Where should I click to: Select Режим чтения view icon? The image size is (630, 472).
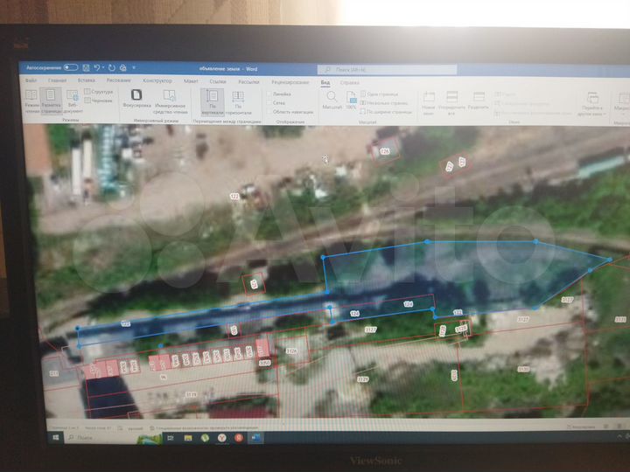(x=31, y=101)
